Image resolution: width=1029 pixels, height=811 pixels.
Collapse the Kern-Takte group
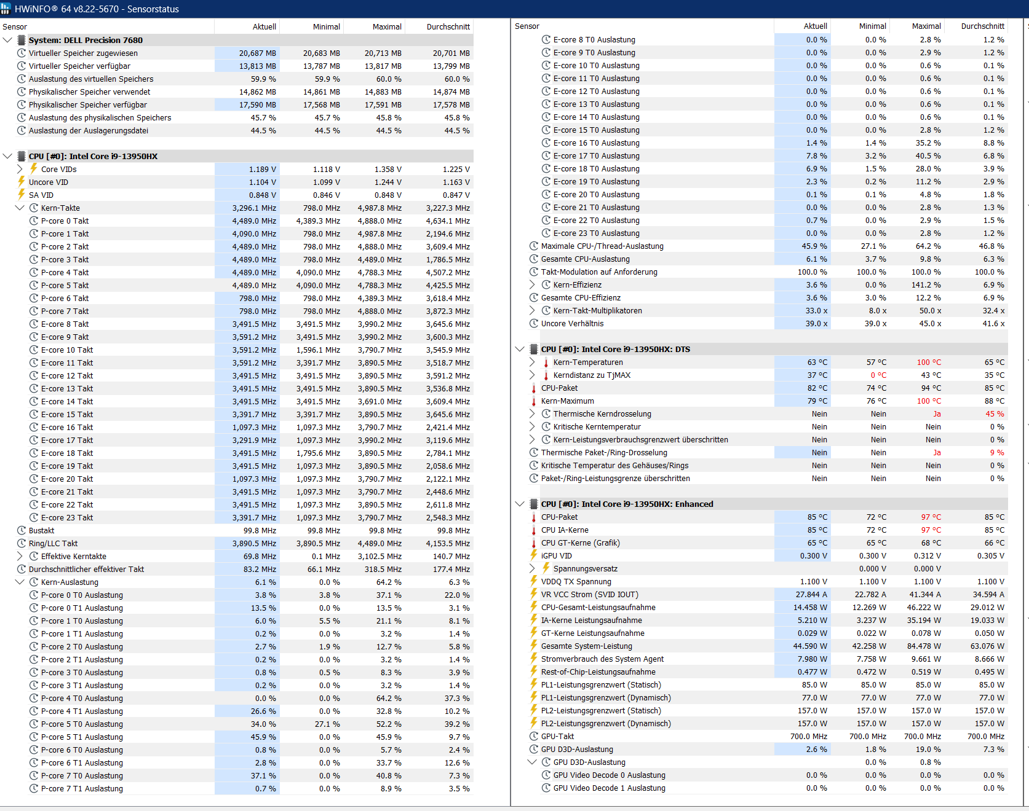point(20,208)
